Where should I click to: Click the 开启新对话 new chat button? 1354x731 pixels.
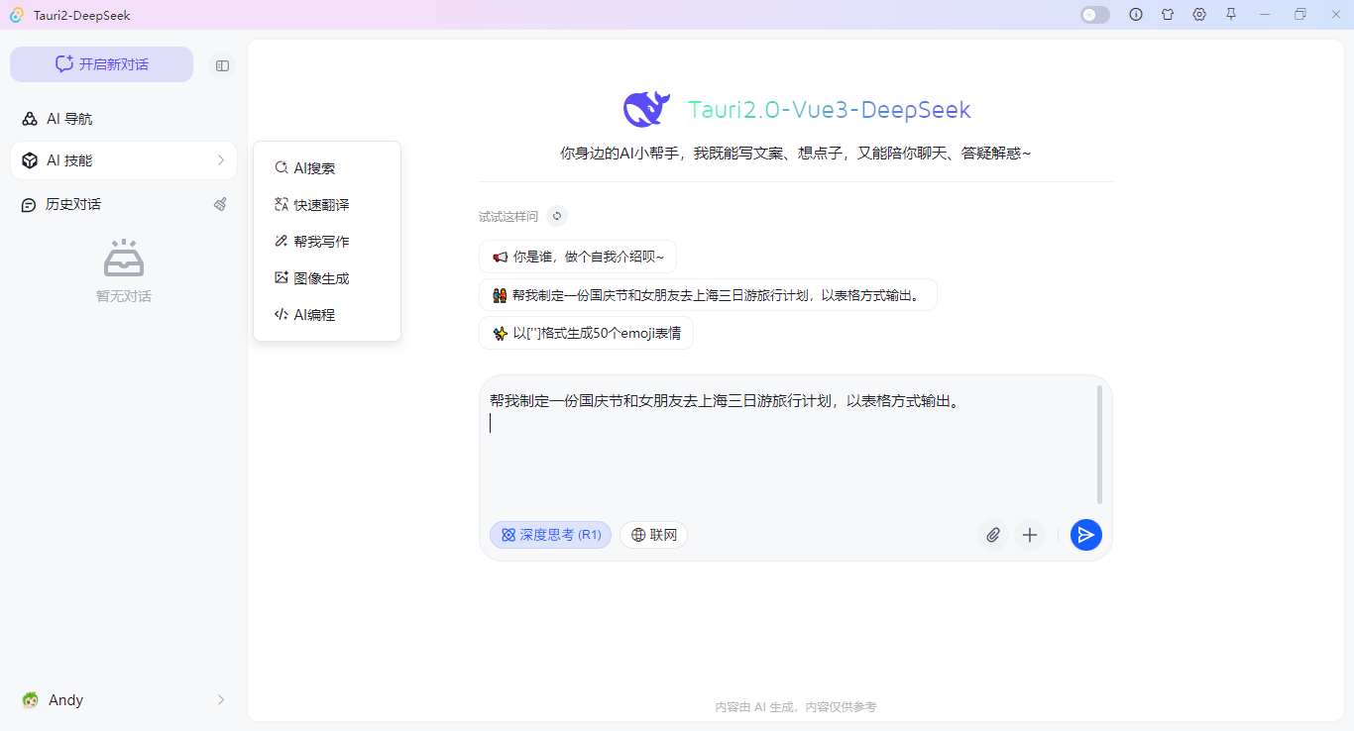(101, 63)
